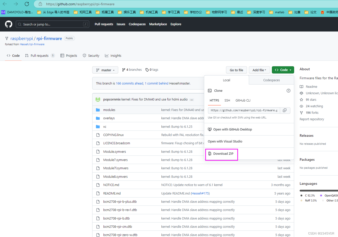Screen dimensions: 338x237
Task: Select the GitHub CLI clone option
Action: tap(243, 100)
